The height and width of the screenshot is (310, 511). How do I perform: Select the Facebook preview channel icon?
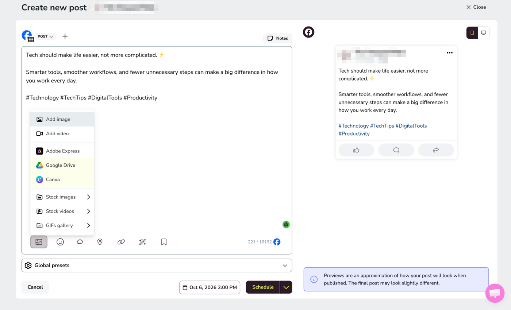tap(309, 32)
